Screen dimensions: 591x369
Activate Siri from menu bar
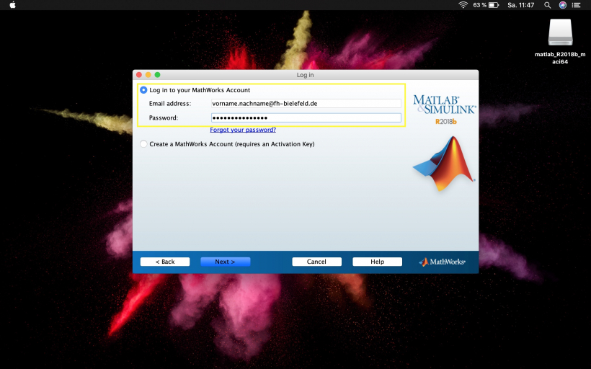[562, 4]
